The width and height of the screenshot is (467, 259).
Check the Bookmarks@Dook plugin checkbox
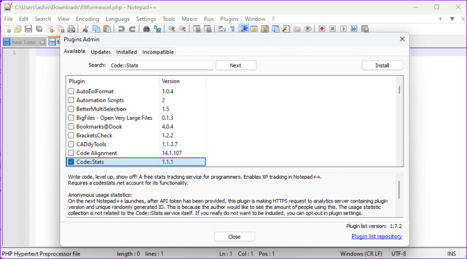71,126
